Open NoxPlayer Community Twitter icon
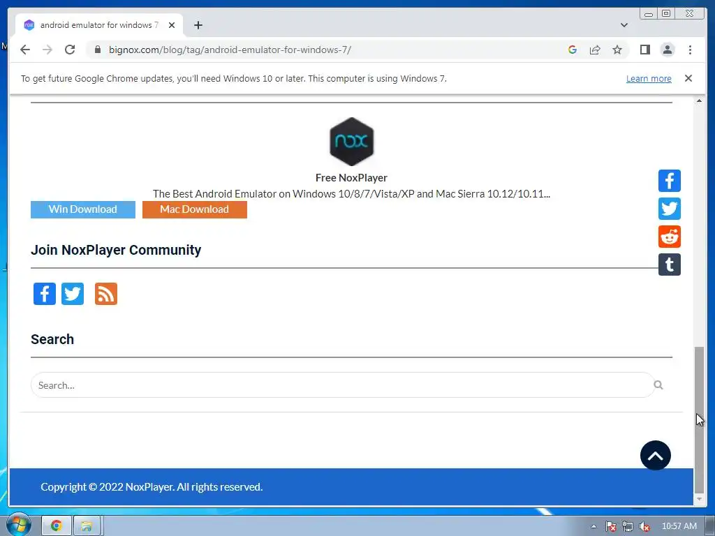Screen dimensions: 715x536 pyautogui.click(x=73, y=294)
